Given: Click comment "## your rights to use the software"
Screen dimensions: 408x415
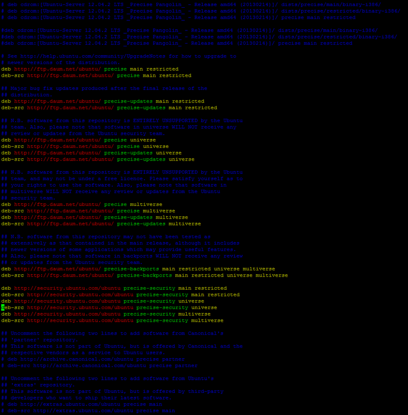Looking at the screenshot, I should [x=114, y=185].
